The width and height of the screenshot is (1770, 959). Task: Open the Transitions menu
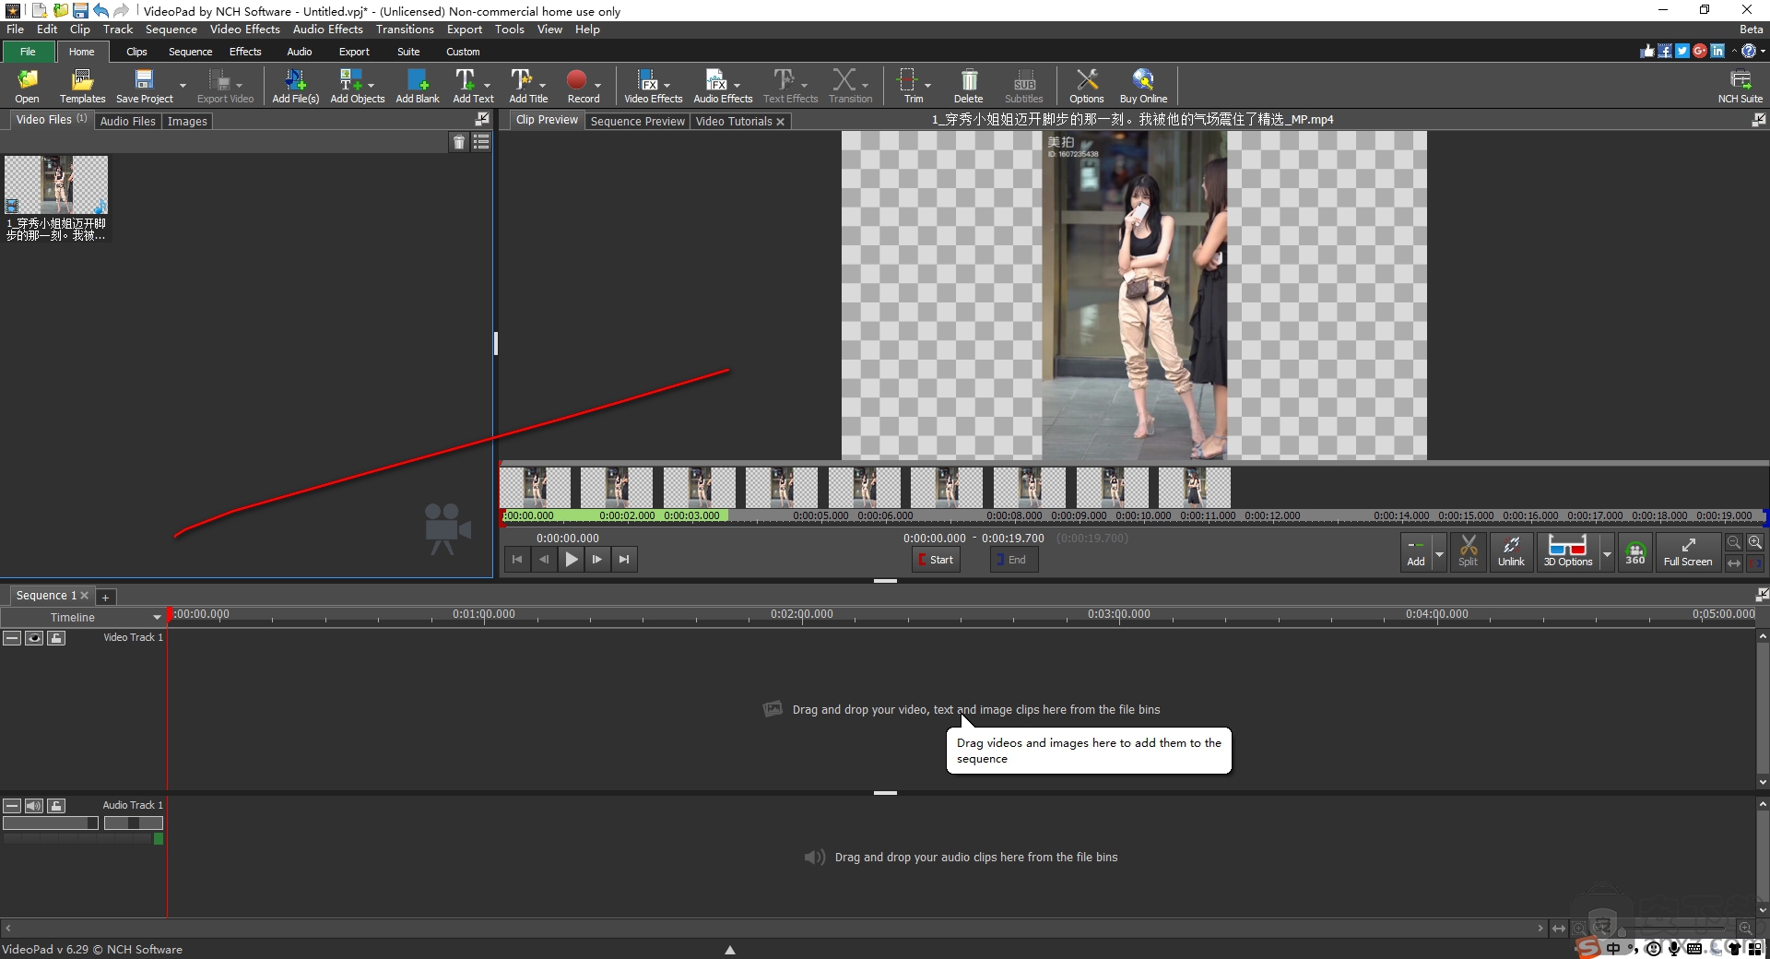coord(405,30)
